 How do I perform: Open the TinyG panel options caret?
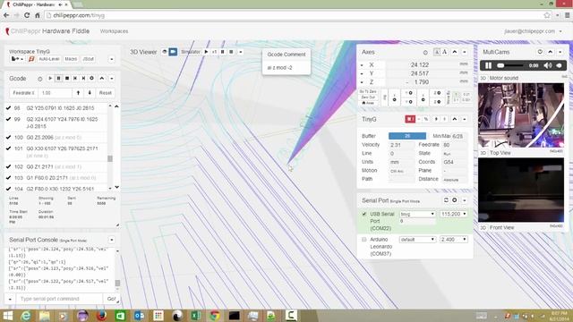coord(465,119)
